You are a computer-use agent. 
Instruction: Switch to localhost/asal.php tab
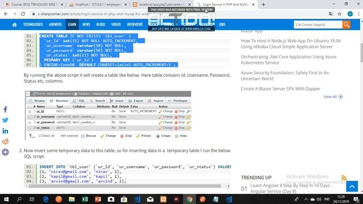point(162,5)
